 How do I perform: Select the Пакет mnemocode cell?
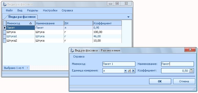(20, 28)
